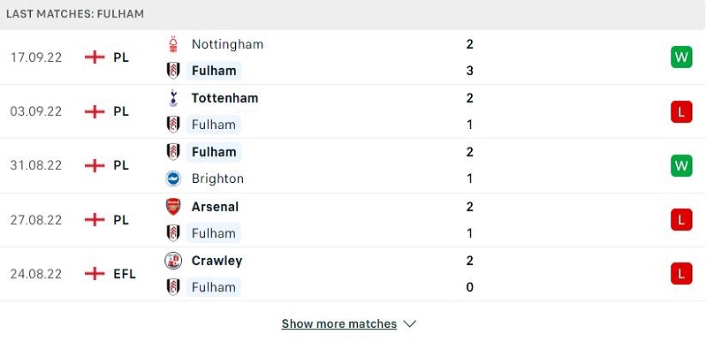This screenshot has width=707, height=342.
Task: Click the Crawley club crest
Action: tap(173, 261)
